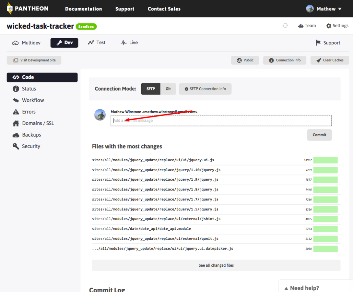Open the Mathew user dropdown menu
The image size is (353, 292).
(324, 9)
